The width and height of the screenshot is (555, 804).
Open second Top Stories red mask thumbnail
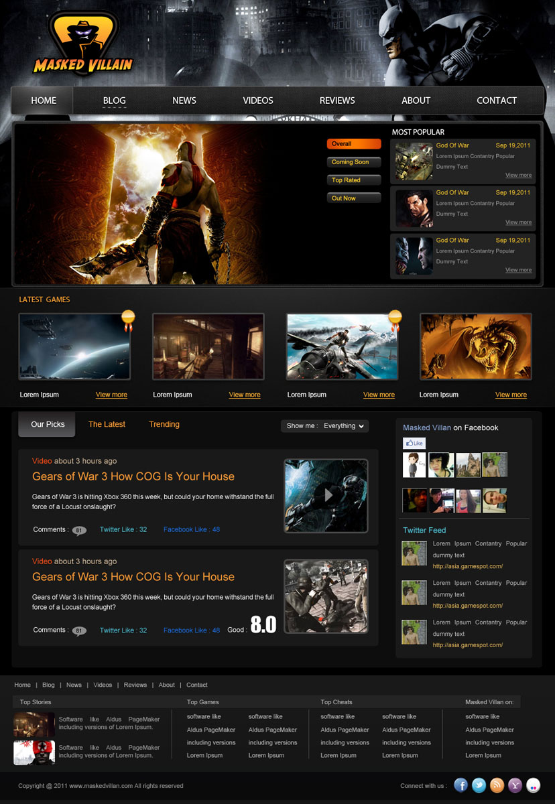click(34, 753)
